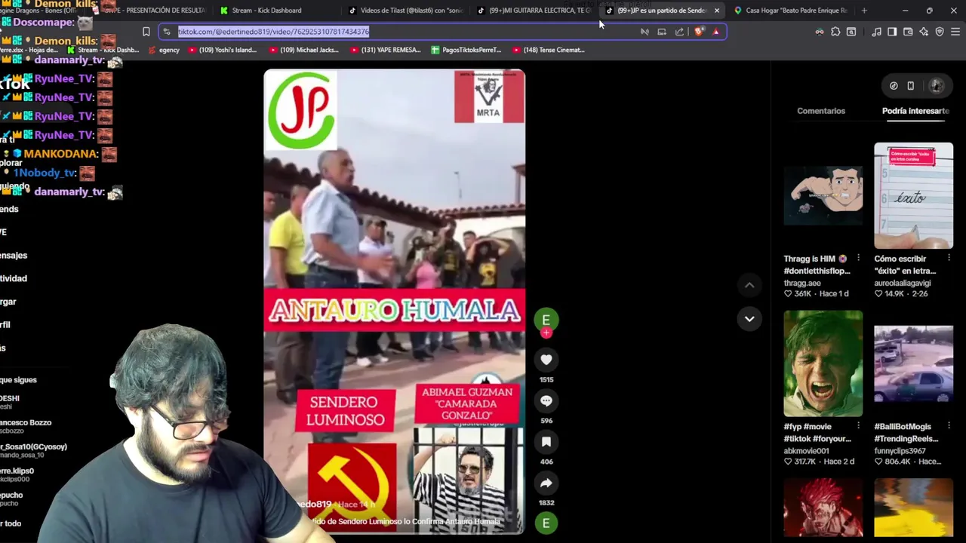Open options for #BalliBotMogis video
This screenshot has width=966, height=543.
(949, 427)
